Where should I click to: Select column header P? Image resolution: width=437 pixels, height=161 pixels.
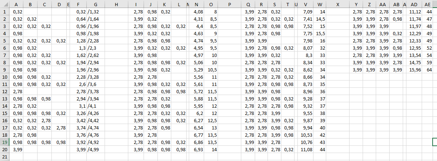pos(229,4)
